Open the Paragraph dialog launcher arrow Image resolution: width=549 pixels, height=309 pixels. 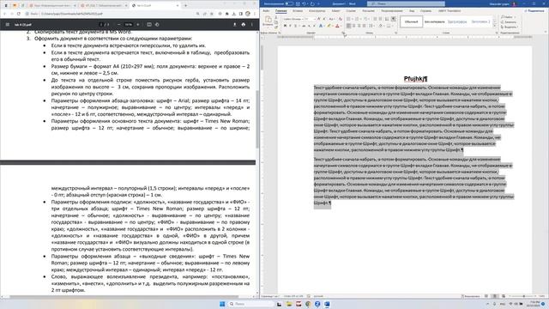pos(396,33)
